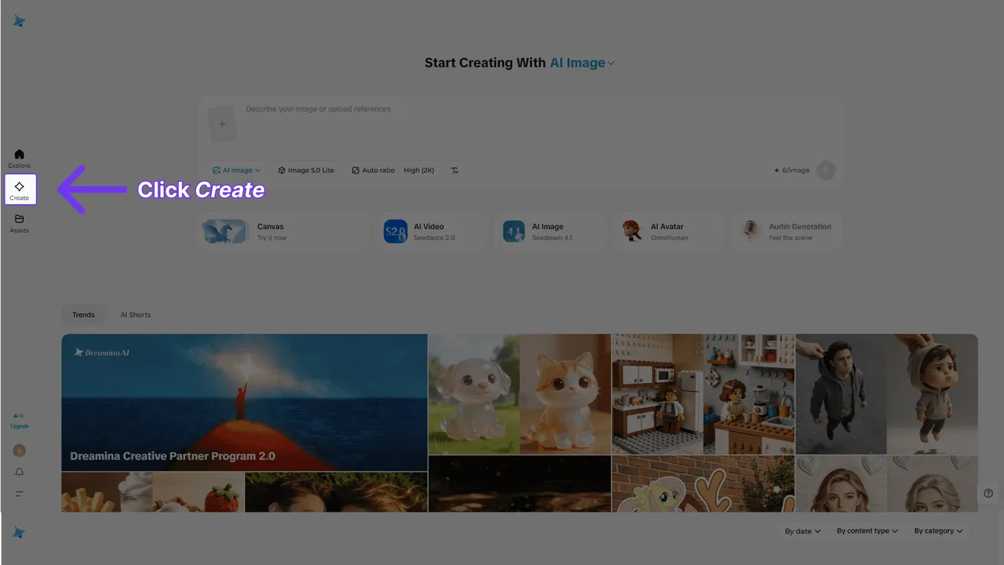The width and height of the screenshot is (1004, 565).
Task: Click the 6/image credits cost label
Action: [x=791, y=170]
